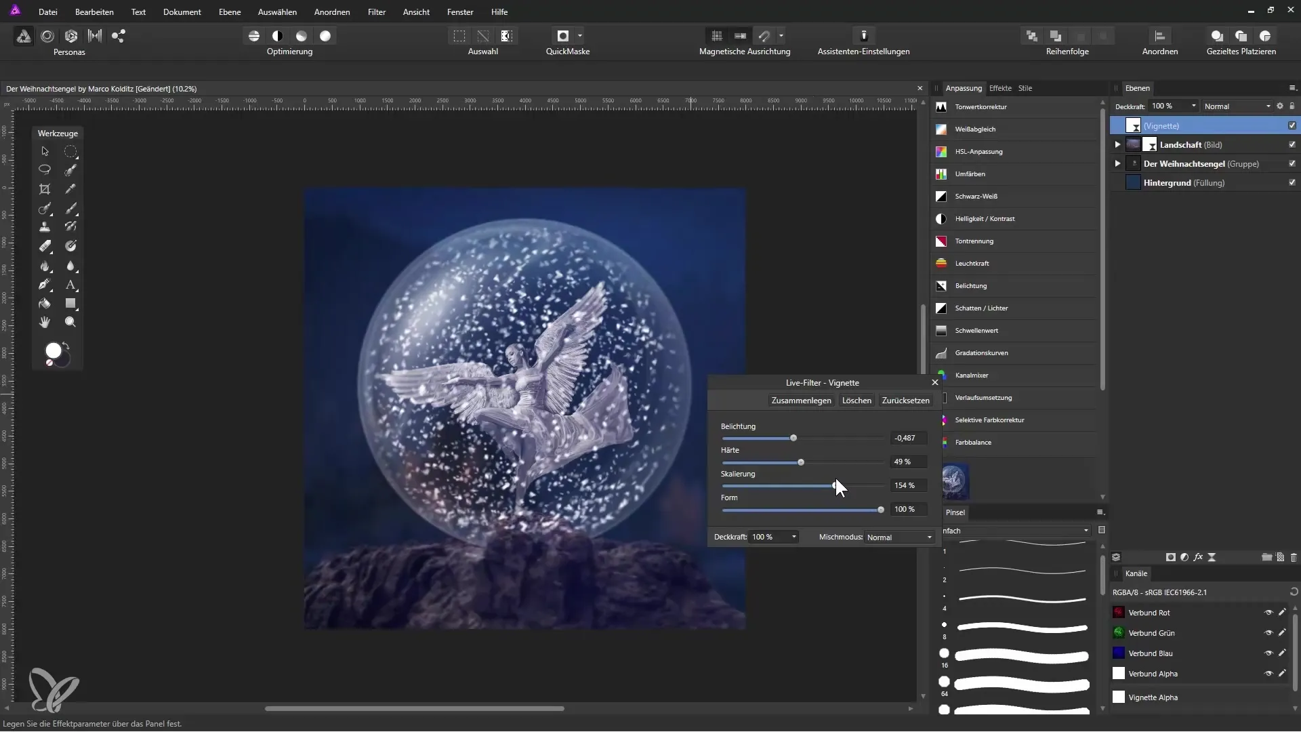The image size is (1301, 732).
Task: Click the Form slider handle
Action: (x=881, y=510)
